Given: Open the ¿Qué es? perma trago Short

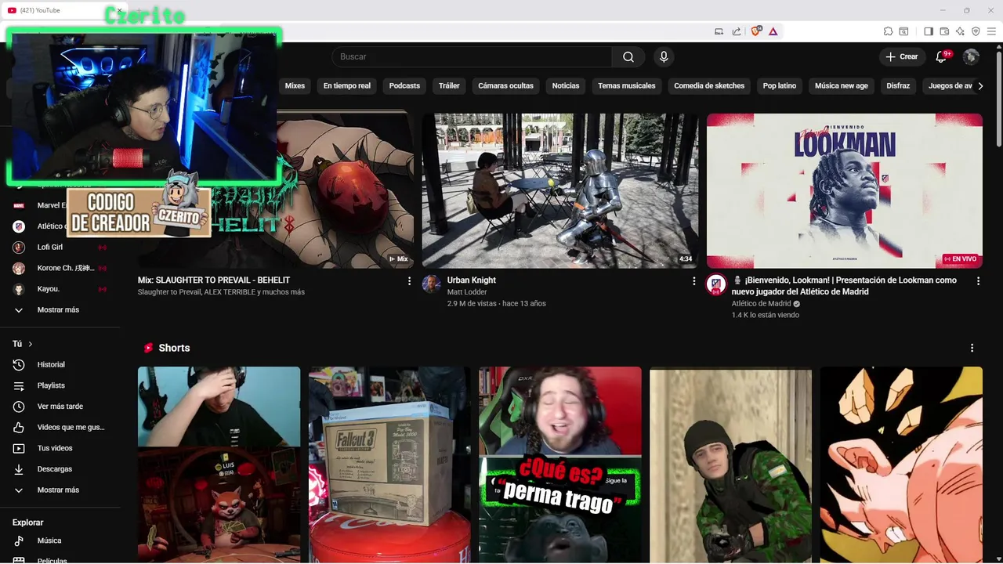Looking at the screenshot, I should [560, 465].
